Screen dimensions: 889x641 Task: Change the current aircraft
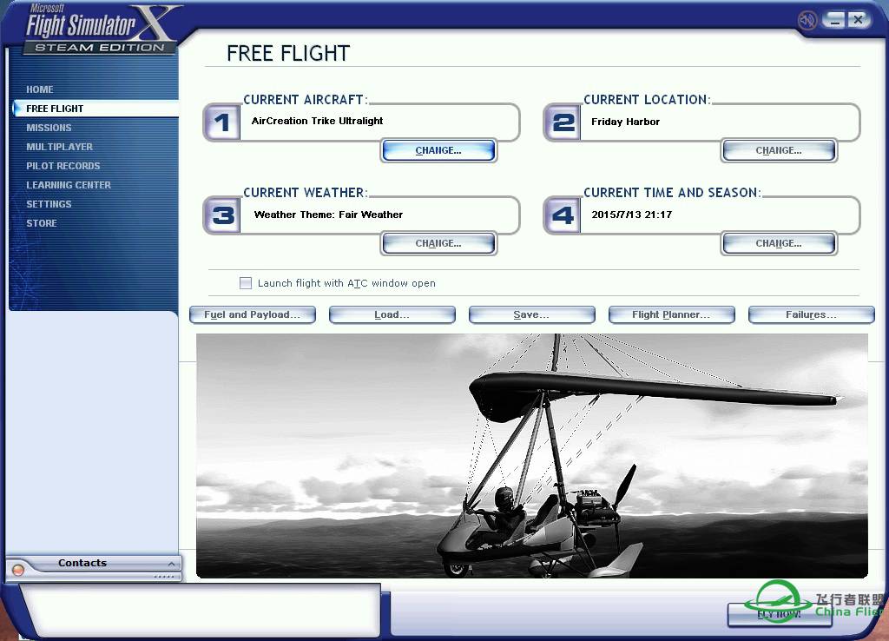point(438,150)
